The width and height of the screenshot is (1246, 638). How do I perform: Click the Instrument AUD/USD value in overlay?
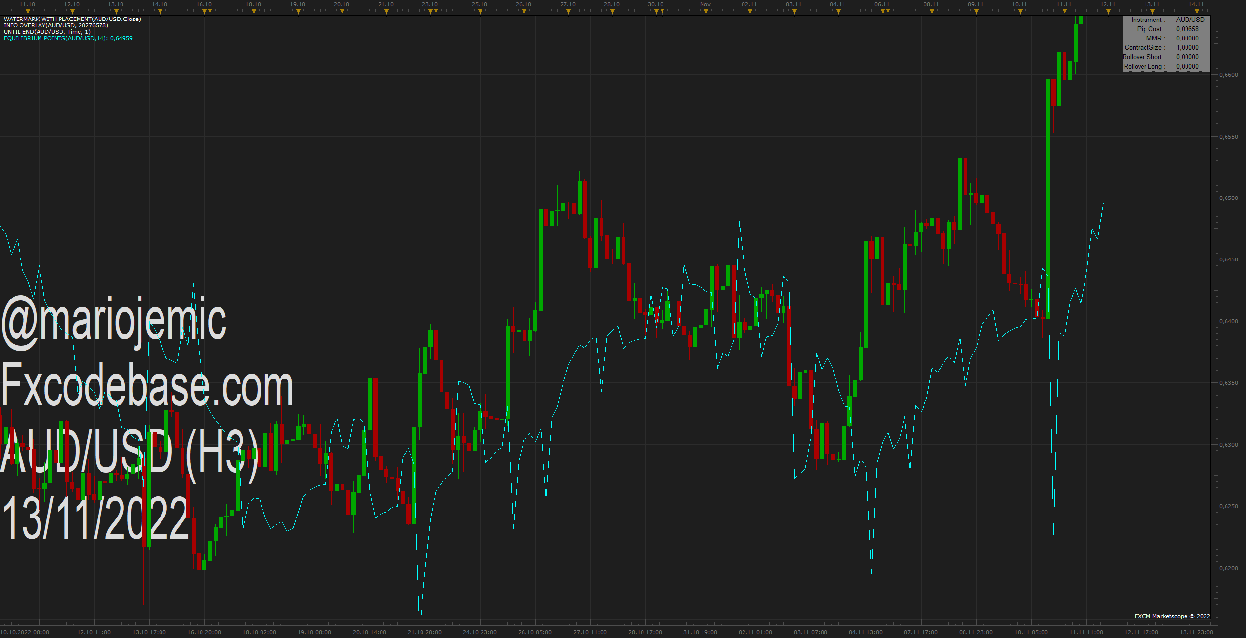tap(1190, 20)
